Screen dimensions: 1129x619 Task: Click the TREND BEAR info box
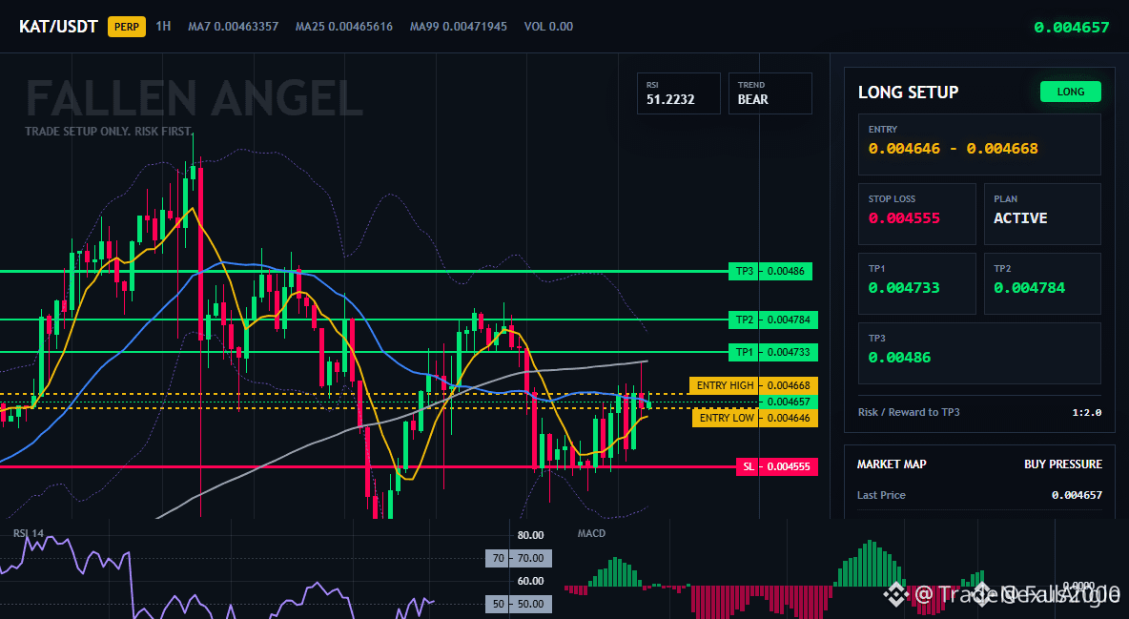pos(770,93)
